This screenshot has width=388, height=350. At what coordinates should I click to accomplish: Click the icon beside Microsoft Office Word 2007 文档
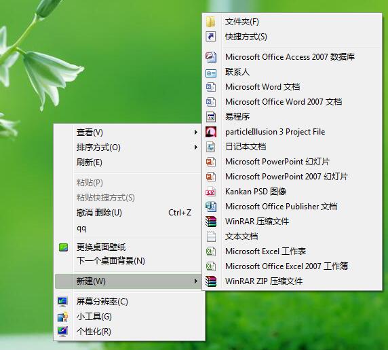[211, 102]
